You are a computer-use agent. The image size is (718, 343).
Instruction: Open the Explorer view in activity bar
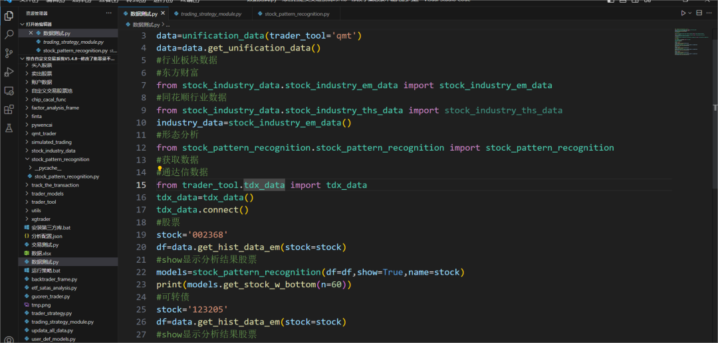click(x=9, y=17)
